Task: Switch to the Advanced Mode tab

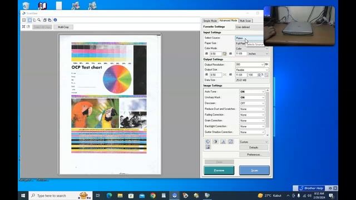Action: (228, 21)
